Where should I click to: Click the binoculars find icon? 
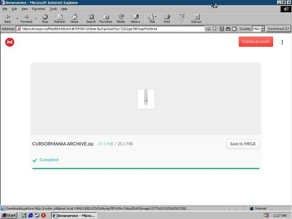pyautogui.click(x=228, y=29)
